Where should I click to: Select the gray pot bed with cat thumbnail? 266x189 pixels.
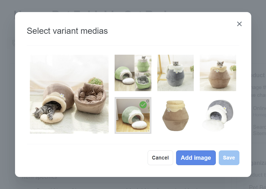point(176,73)
